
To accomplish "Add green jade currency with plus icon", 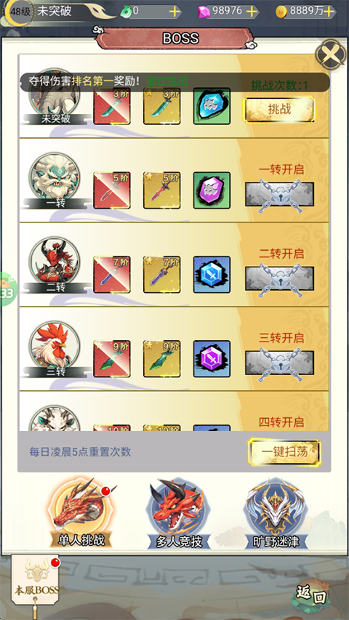I will [x=175, y=12].
